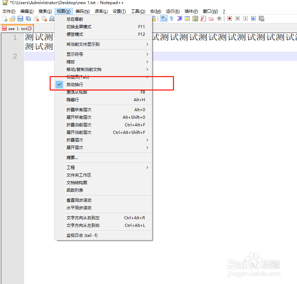This screenshot has height=284, width=297.
Task: Create a new file
Action: point(4,18)
